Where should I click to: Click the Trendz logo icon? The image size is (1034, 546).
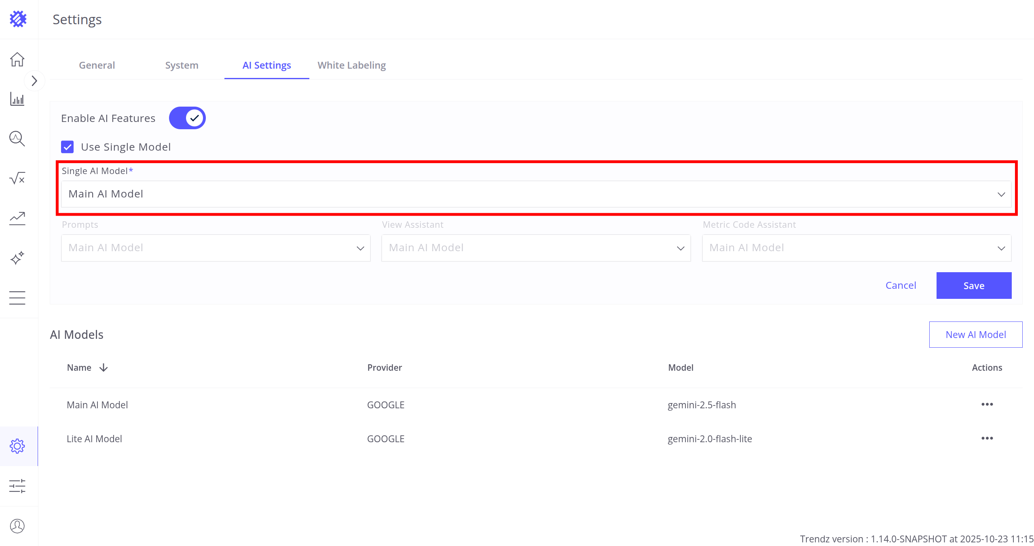pyautogui.click(x=18, y=19)
